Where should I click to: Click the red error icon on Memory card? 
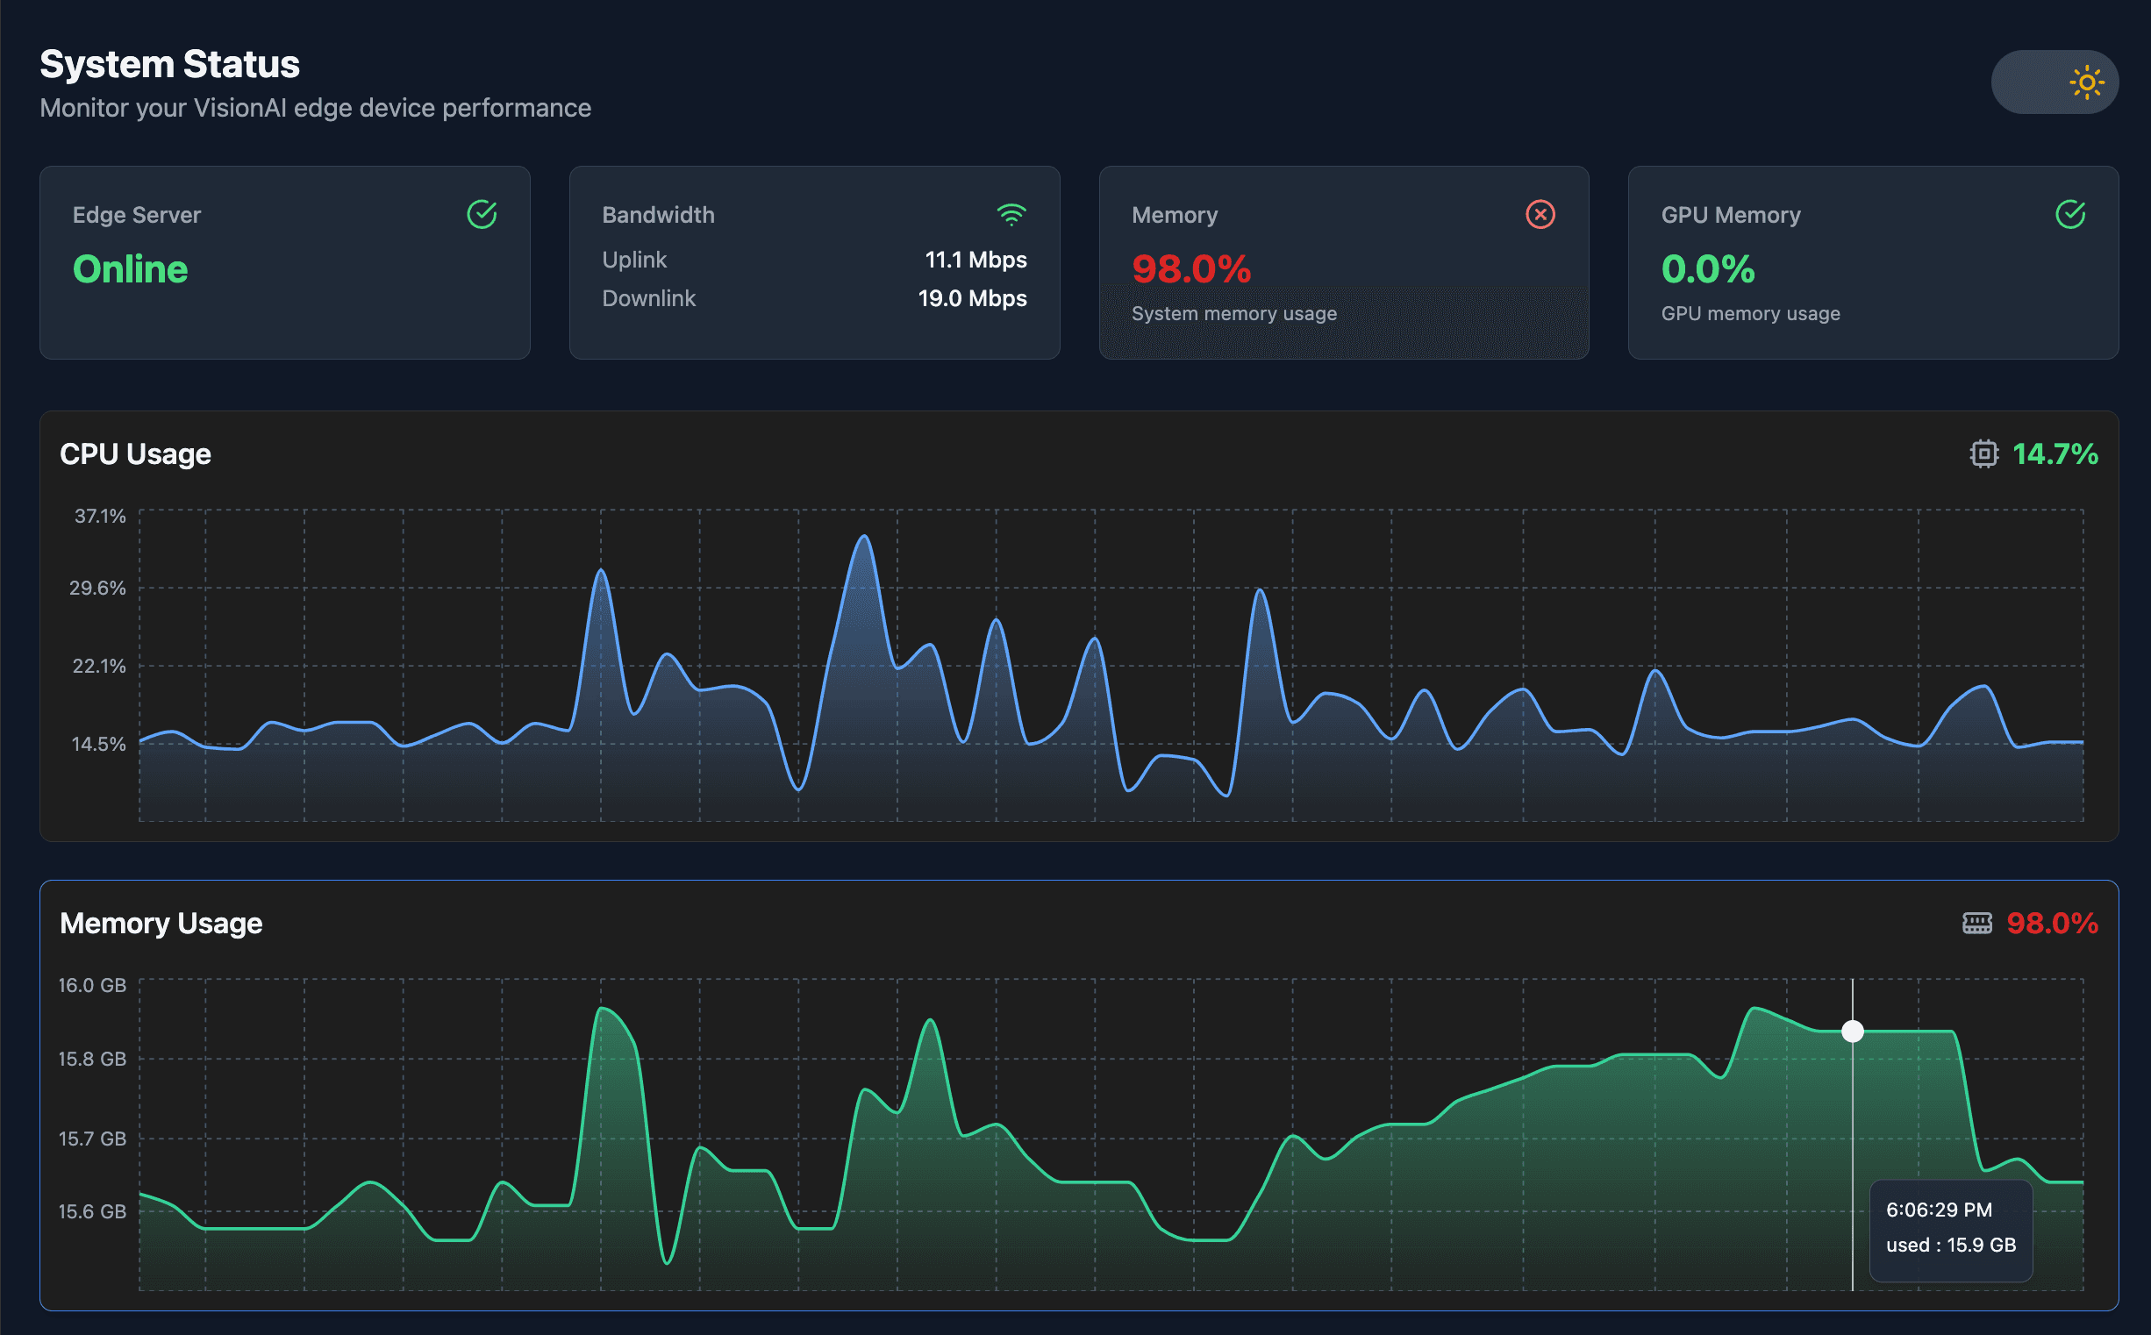pos(1540,214)
